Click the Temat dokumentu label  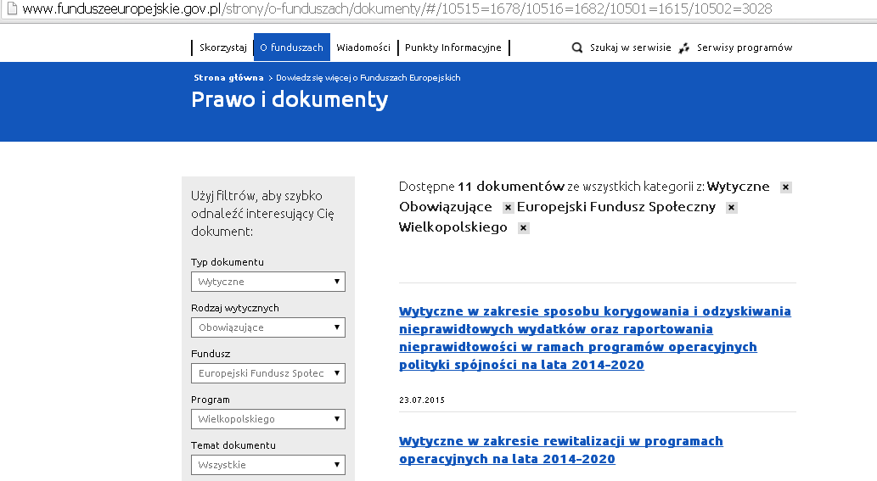[x=233, y=445]
